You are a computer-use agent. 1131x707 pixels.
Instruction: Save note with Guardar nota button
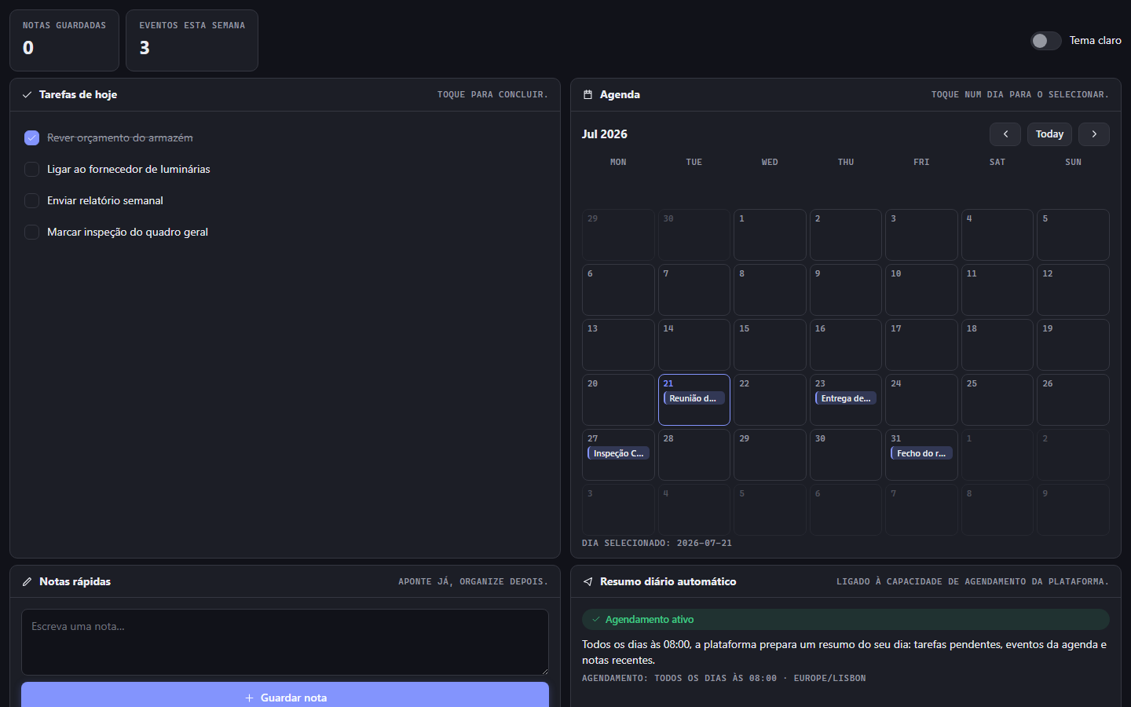point(285,696)
